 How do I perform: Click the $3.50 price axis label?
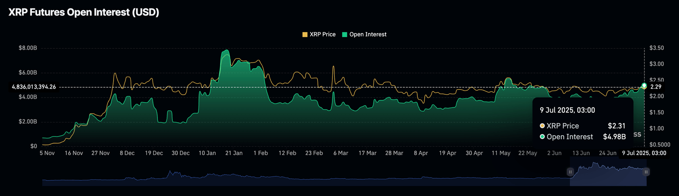(657, 48)
